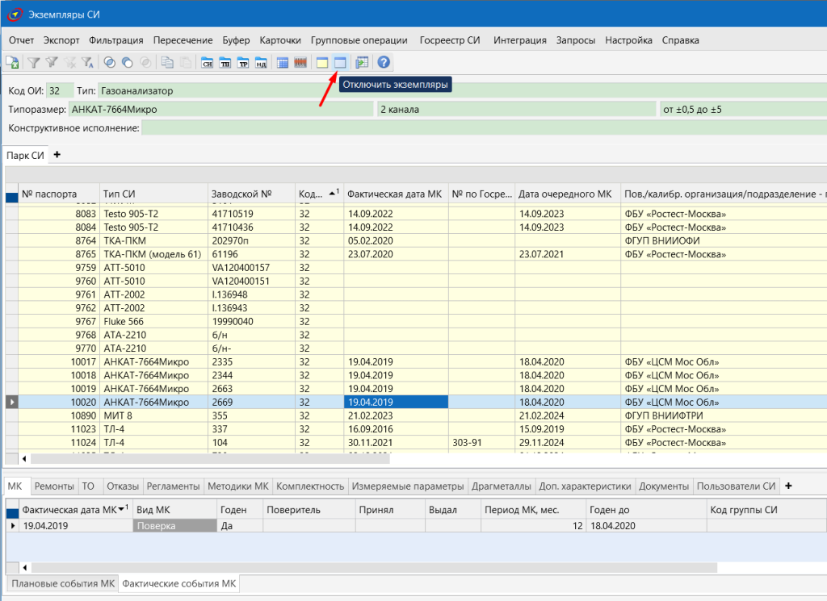
Task: Click the Код... column sort arrow
Action: pyautogui.click(x=333, y=193)
